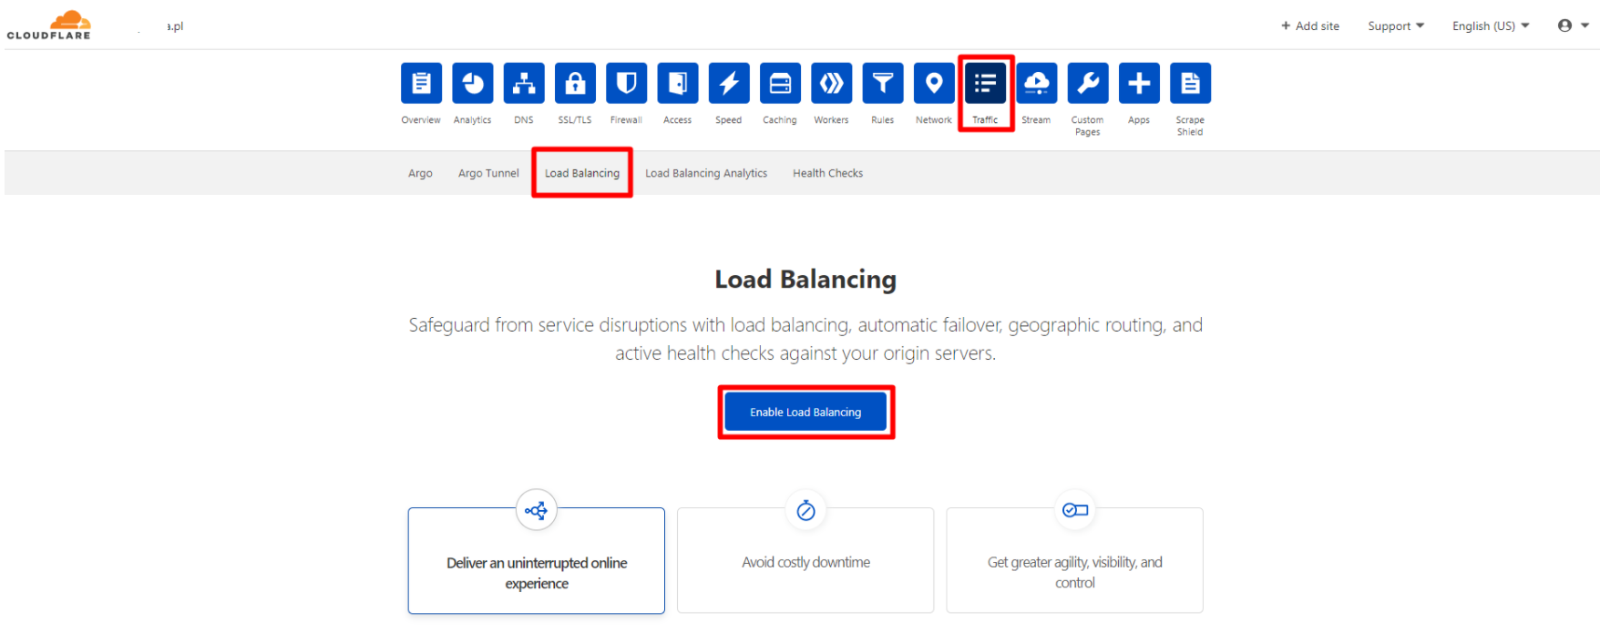
Task: Select the Load Balancing tab
Action: 582,173
